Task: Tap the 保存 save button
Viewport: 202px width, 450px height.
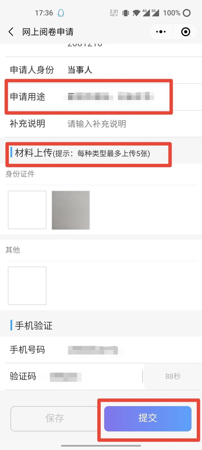Action: point(55,418)
